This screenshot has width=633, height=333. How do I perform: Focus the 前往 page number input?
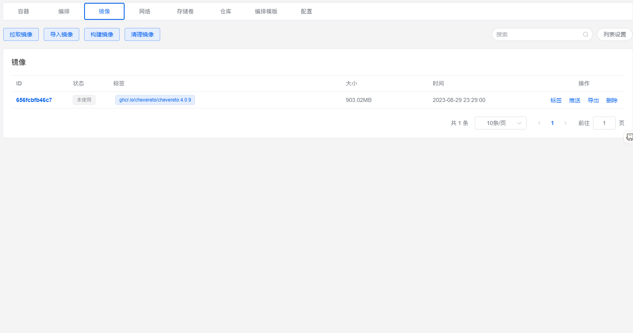point(604,123)
